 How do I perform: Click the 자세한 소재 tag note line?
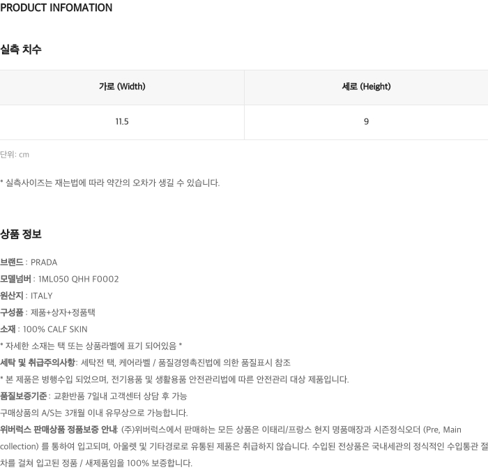91,347
